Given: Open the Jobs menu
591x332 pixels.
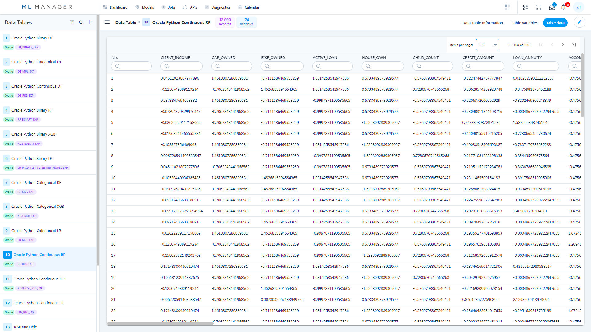Looking at the screenshot, I should 169,7.
